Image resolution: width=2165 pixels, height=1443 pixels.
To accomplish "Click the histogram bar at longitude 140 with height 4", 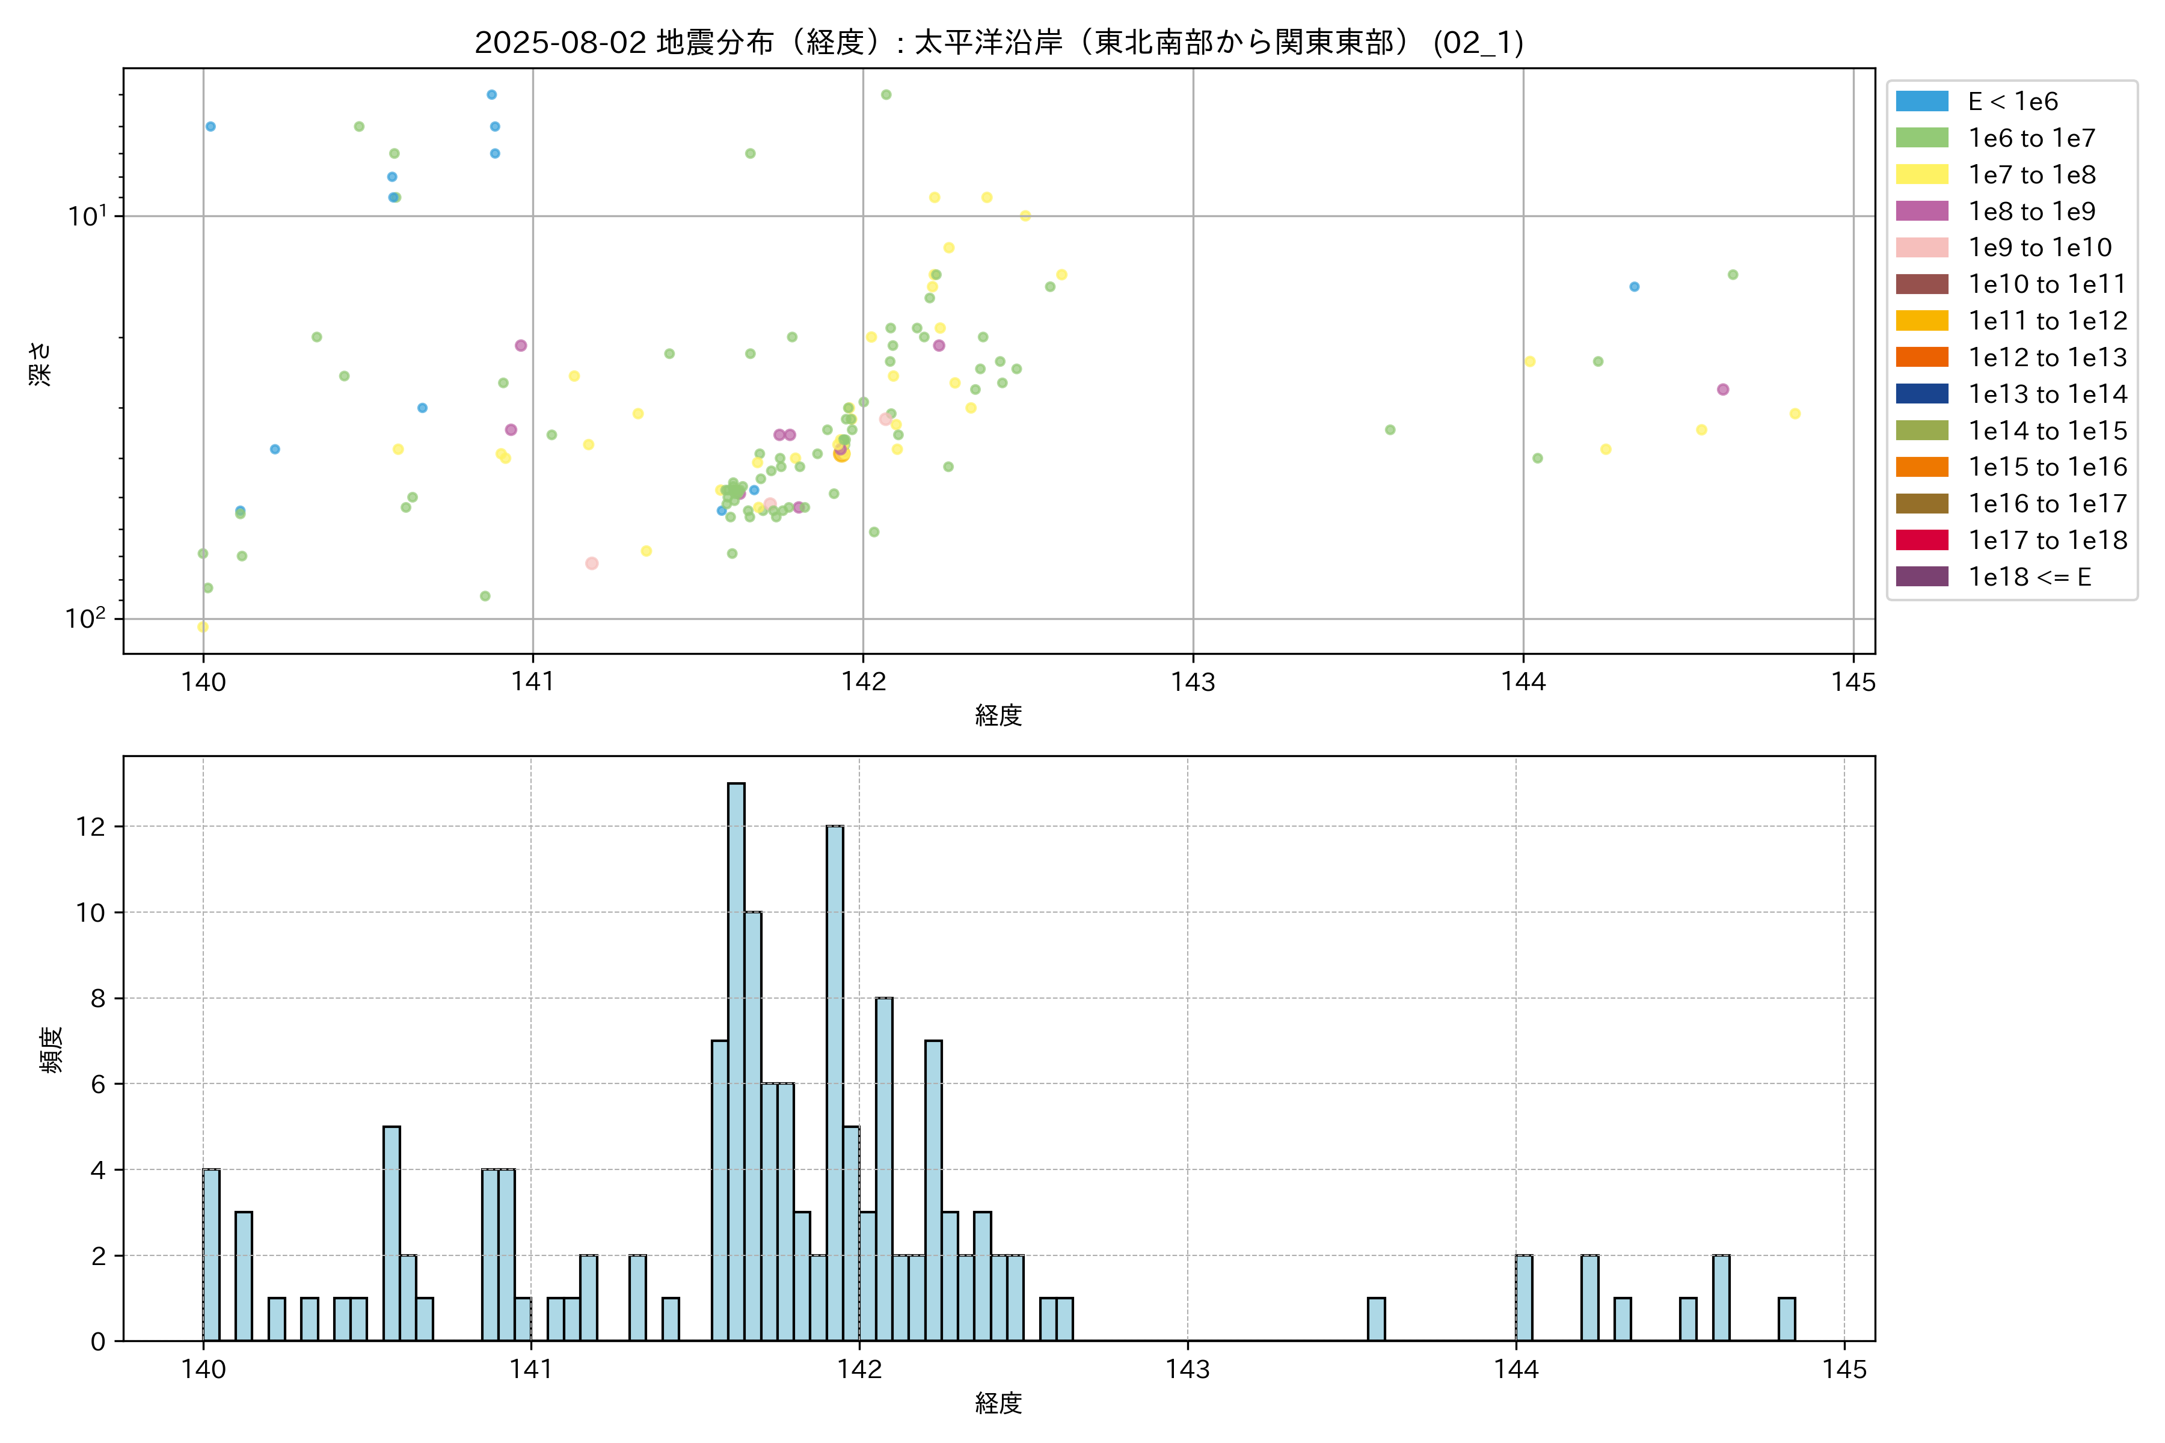I will (211, 1254).
